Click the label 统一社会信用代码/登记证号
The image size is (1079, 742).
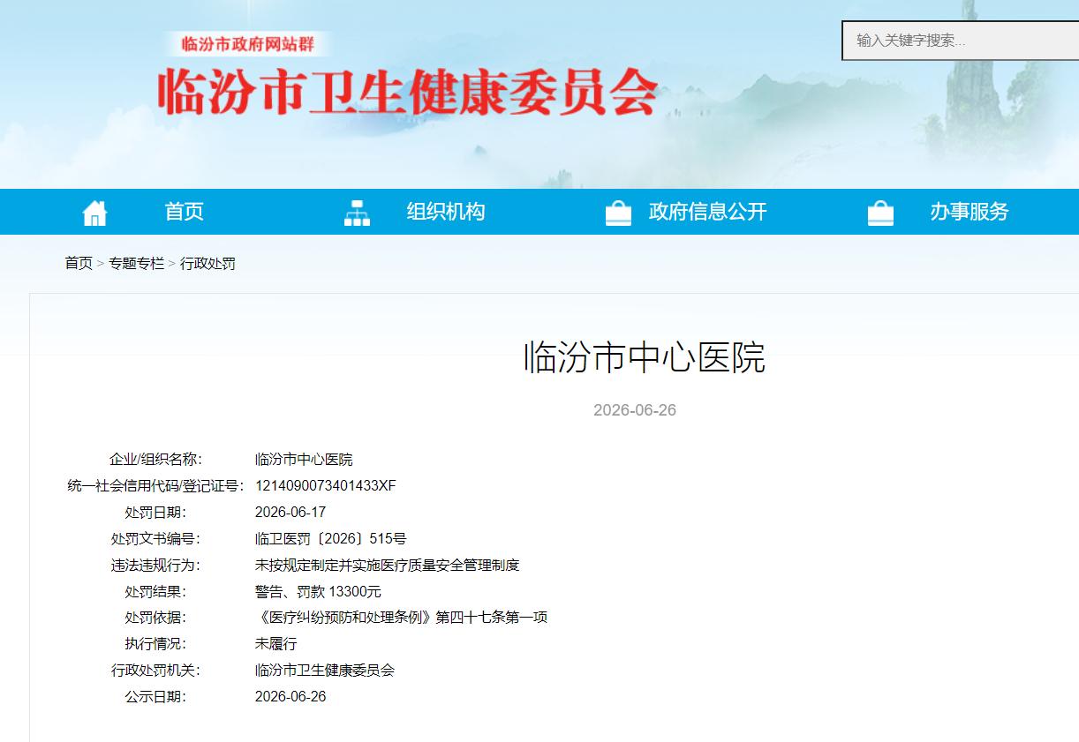coord(155,486)
